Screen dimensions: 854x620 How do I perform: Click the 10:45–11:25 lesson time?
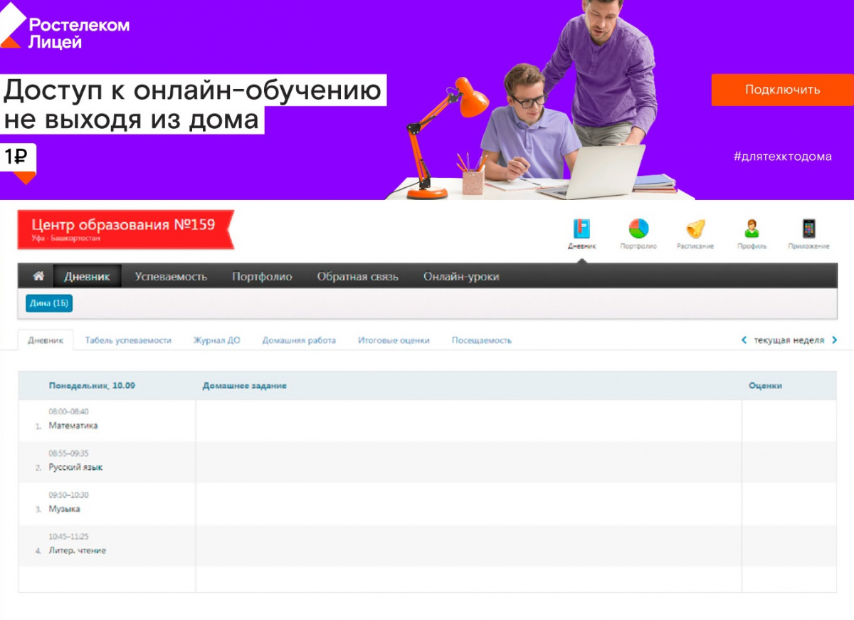tap(68, 537)
